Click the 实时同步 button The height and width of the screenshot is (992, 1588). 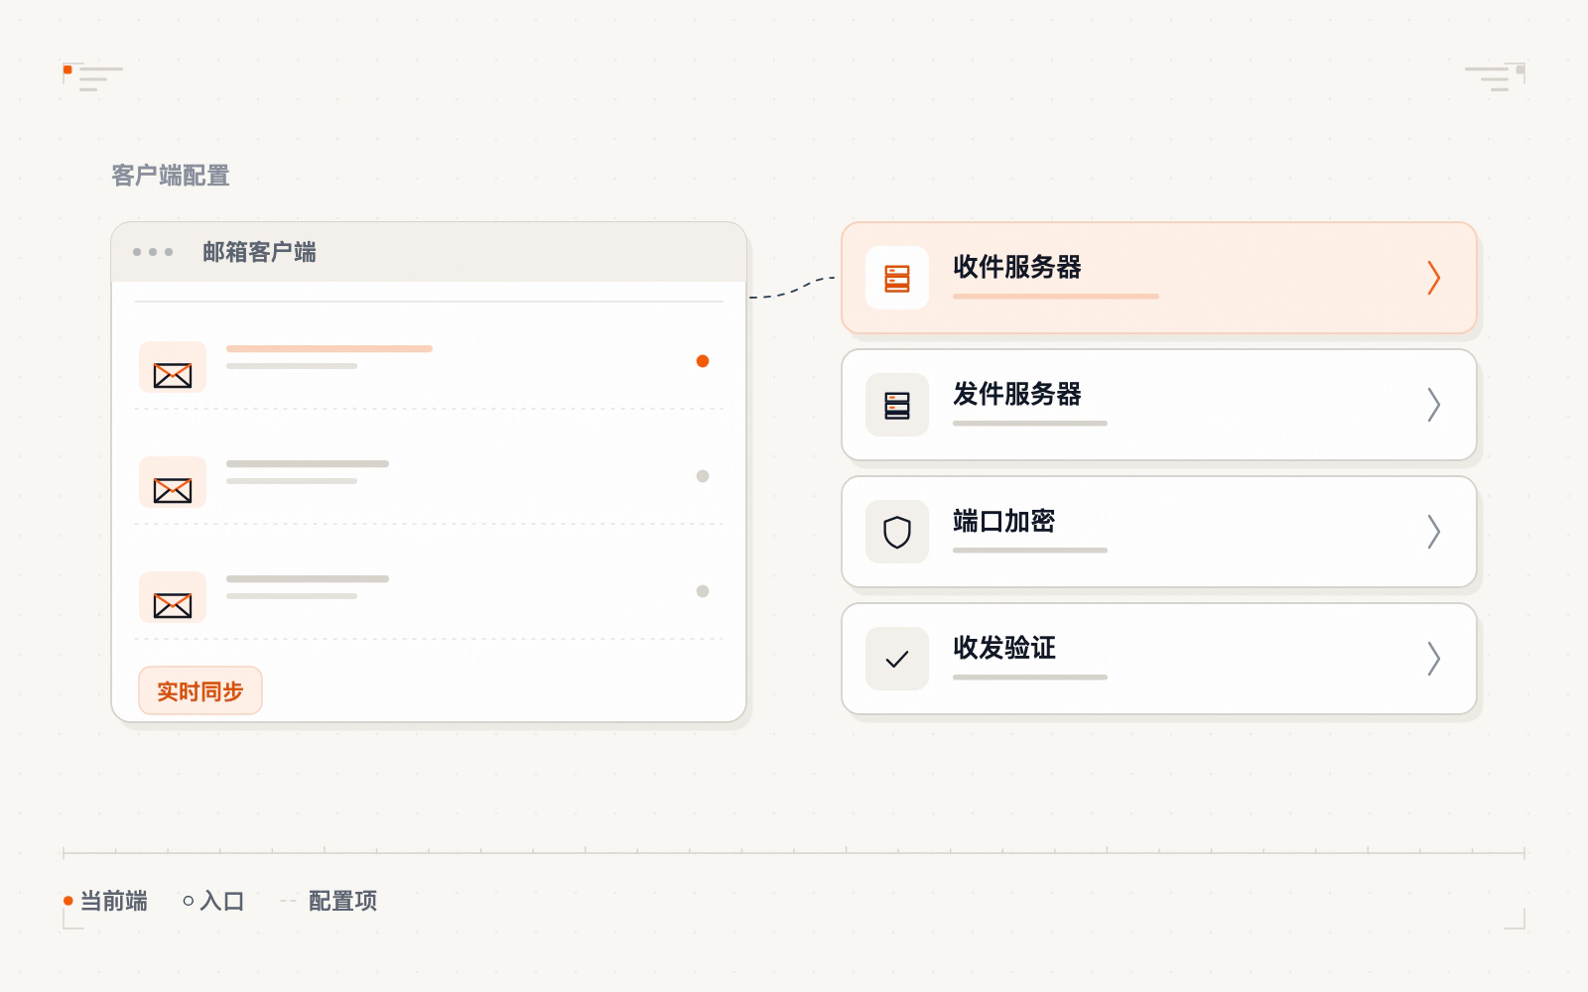click(200, 690)
